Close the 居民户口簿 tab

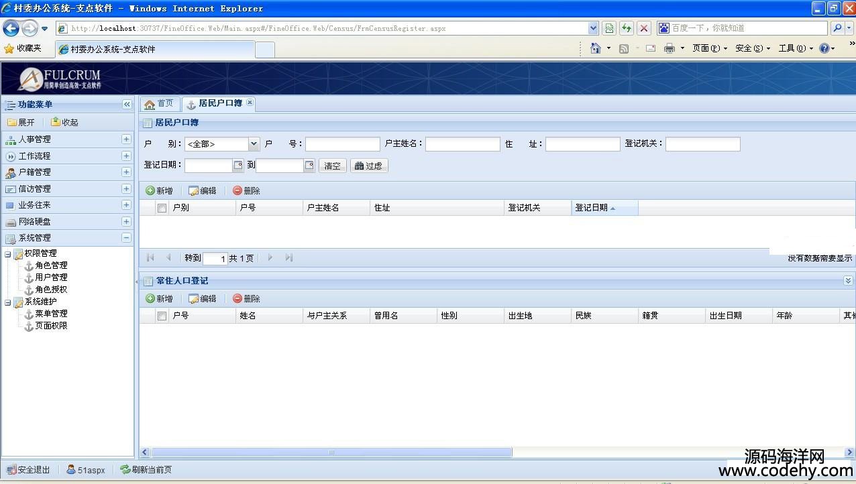250,103
